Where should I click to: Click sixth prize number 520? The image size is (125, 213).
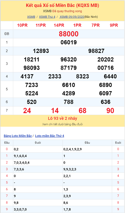(x=32, y=102)
